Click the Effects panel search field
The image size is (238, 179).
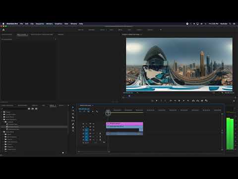[15, 109]
